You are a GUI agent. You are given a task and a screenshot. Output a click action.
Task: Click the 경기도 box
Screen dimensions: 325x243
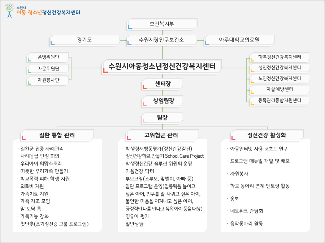[x=84, y=40]
